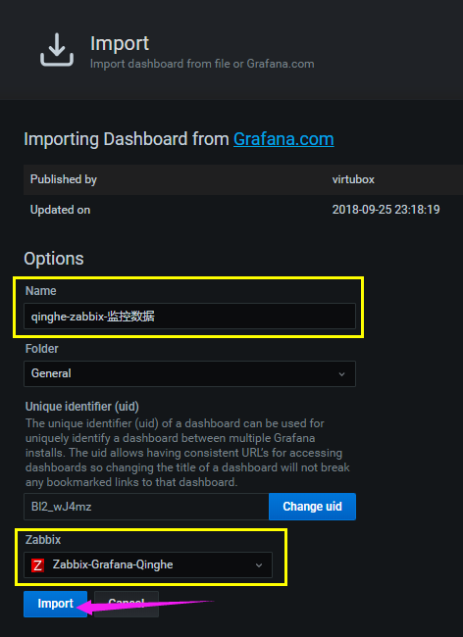Select the virtubox publisher value
The height and width of the screenshot is (637, 463).
(x=353, y=179)
